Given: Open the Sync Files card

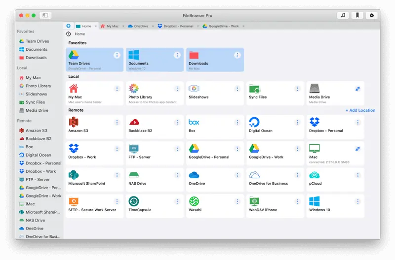Looking at the screenshot, I should (x=275, y=94).
